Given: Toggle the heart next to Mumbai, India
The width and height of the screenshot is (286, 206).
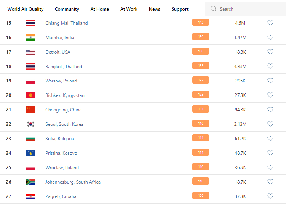Looking at the screenshot, I should [270, 37].
